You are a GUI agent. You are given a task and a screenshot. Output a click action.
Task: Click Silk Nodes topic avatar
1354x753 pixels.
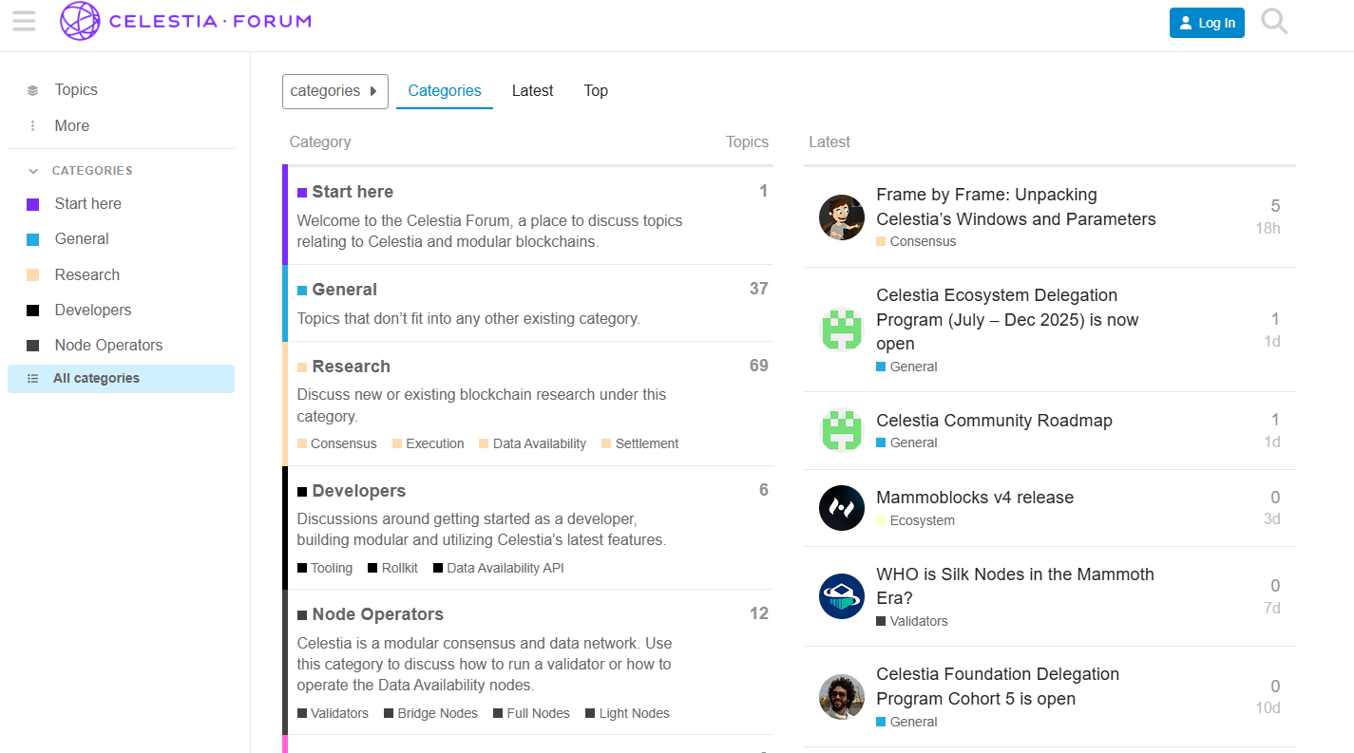pos(842,596)
